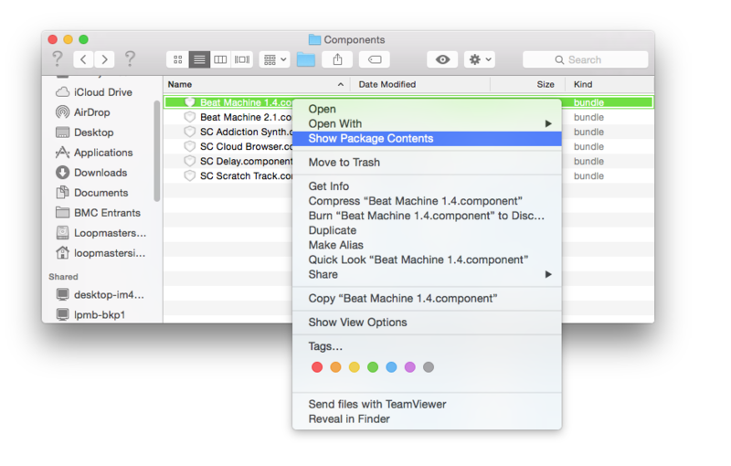This screenshot has width=731, height=466.
Task: Click Tags… in the context menu
Action: tap(325, 346)
